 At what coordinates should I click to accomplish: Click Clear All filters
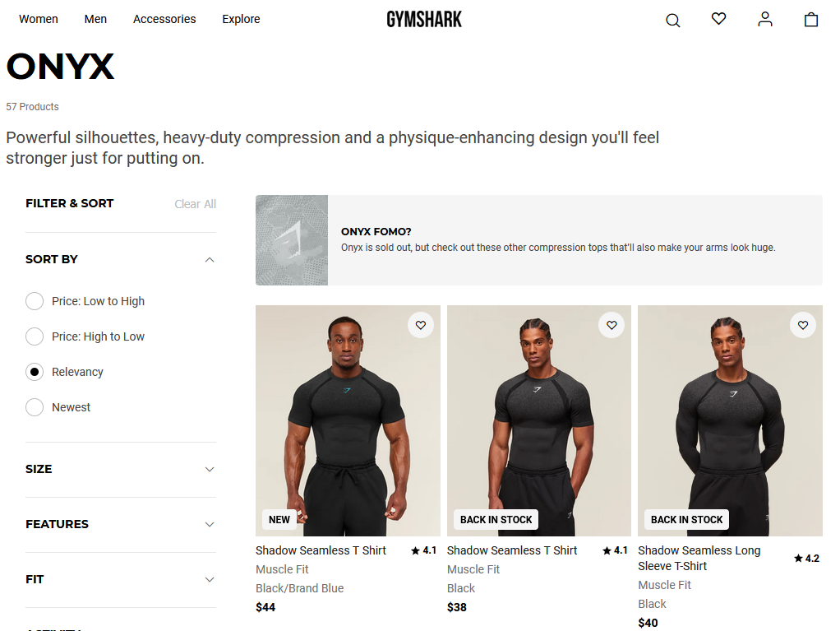(195, 204)
